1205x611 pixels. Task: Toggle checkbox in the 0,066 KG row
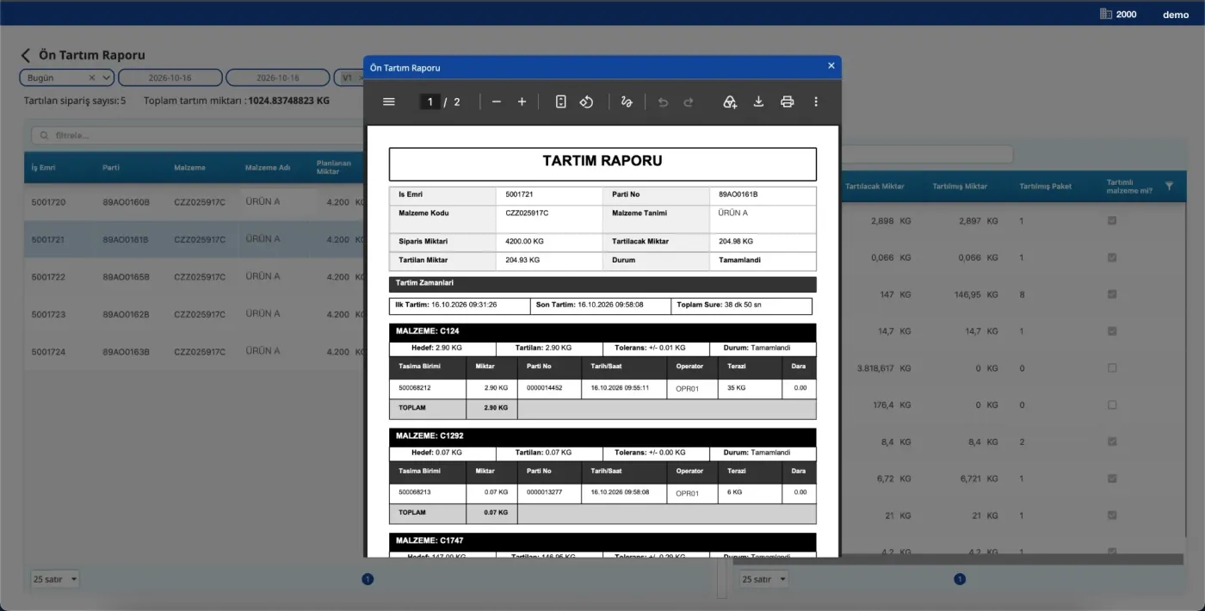click(x=1112, y=258)
